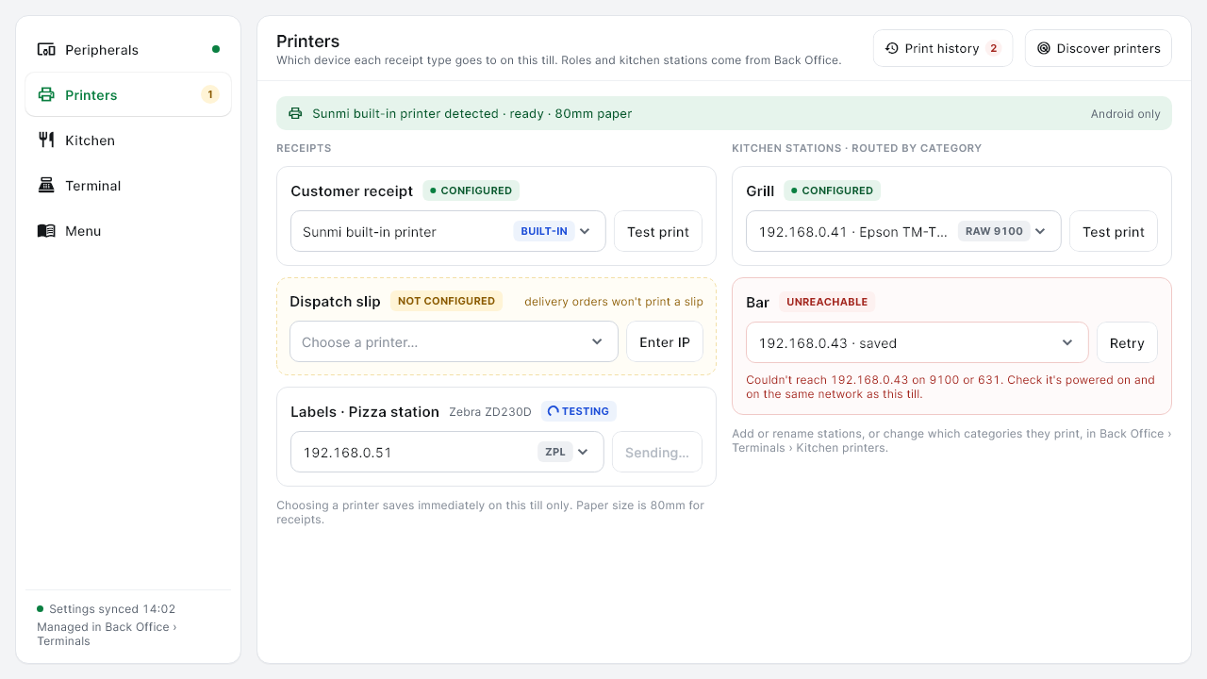The image size is (1207, 679).
Task: Select the Printers section
Action: (x=128, y=94)
